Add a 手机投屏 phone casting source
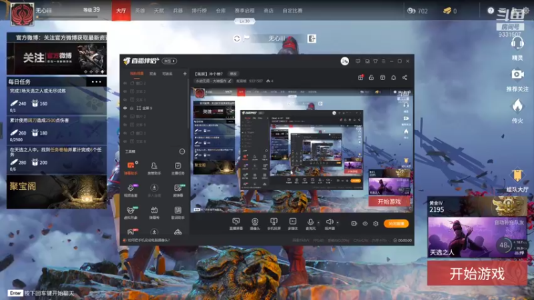This screenshot has height=300, width=534. point(274,224)
